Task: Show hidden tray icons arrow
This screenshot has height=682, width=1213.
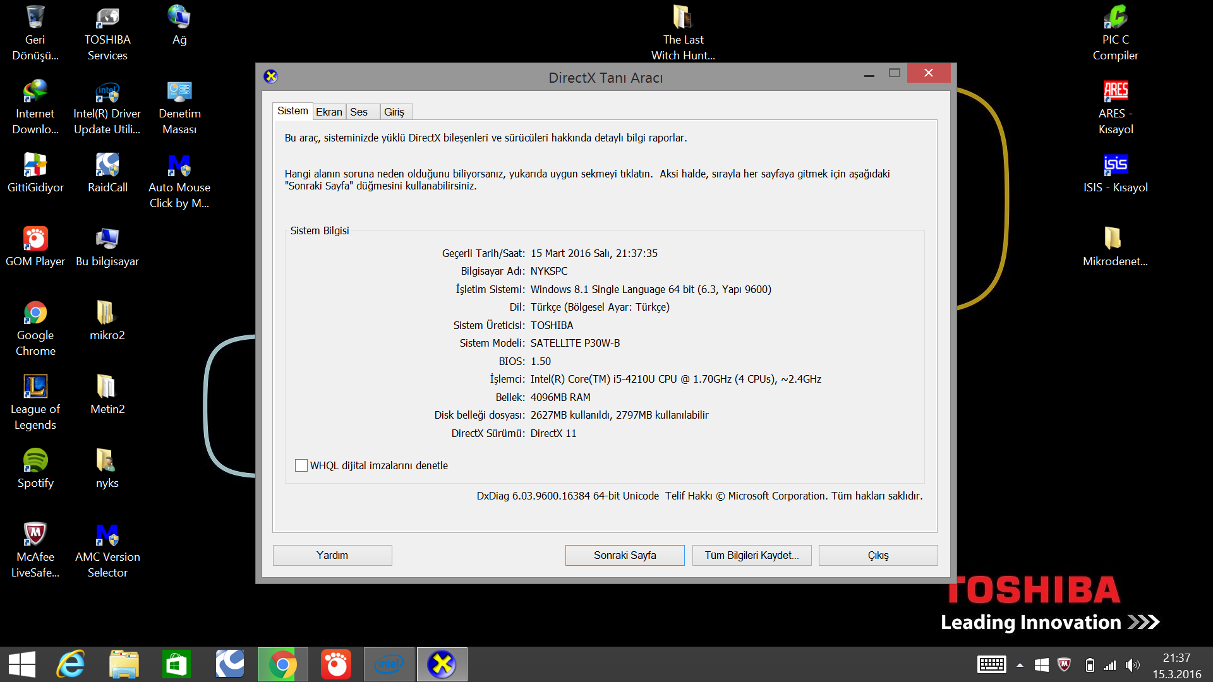Action: (x=1020, y=665)
